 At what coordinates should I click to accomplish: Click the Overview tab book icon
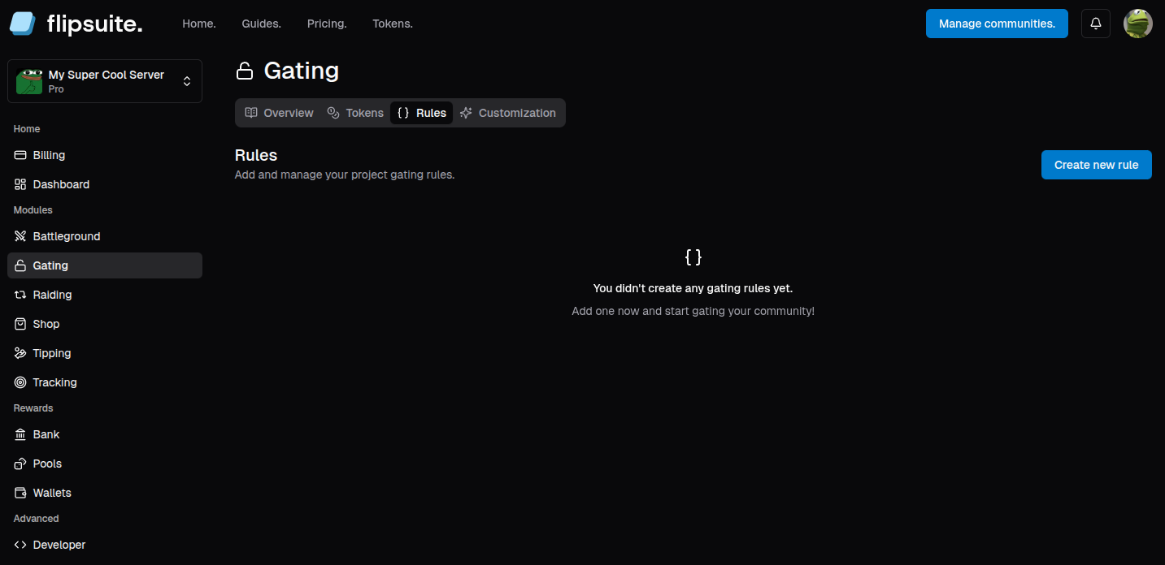coord(251,113)
